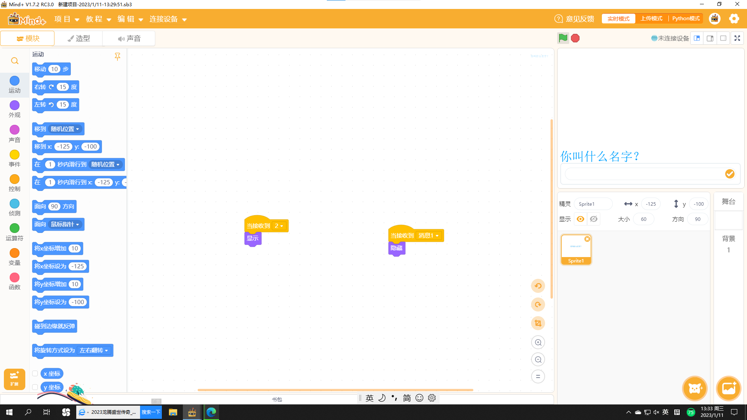The height and width of the screenshot is (420, 747).
Task: Toggle sprite hidden with crossed eye icon
Action: point(594,219)
